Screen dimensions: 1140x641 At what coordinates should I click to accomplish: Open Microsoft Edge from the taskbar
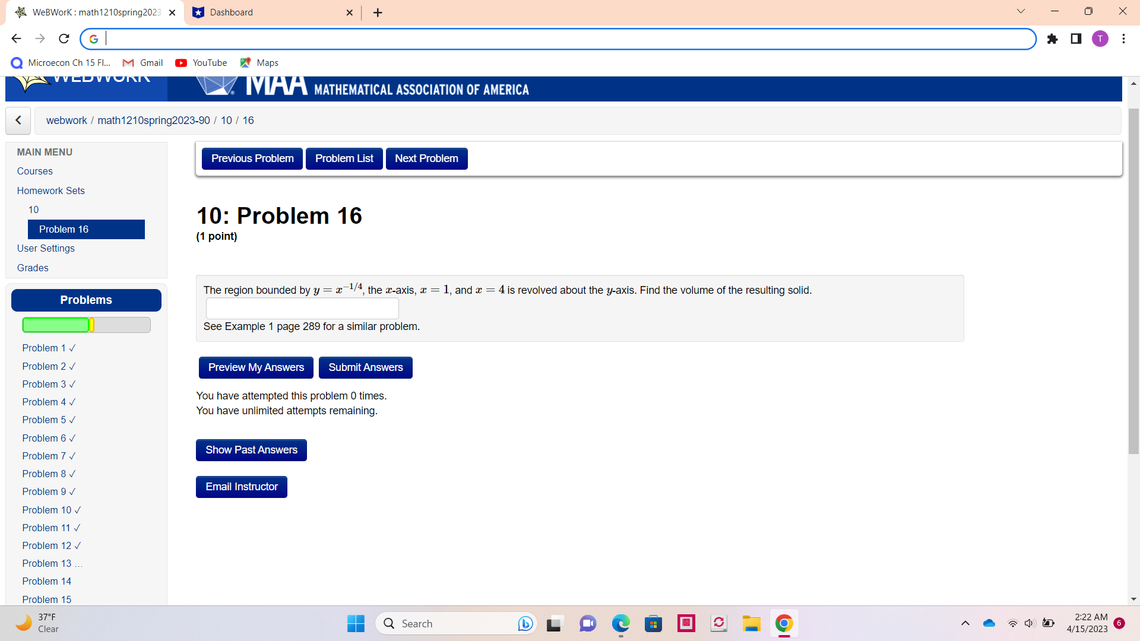[x=620, y=624]
